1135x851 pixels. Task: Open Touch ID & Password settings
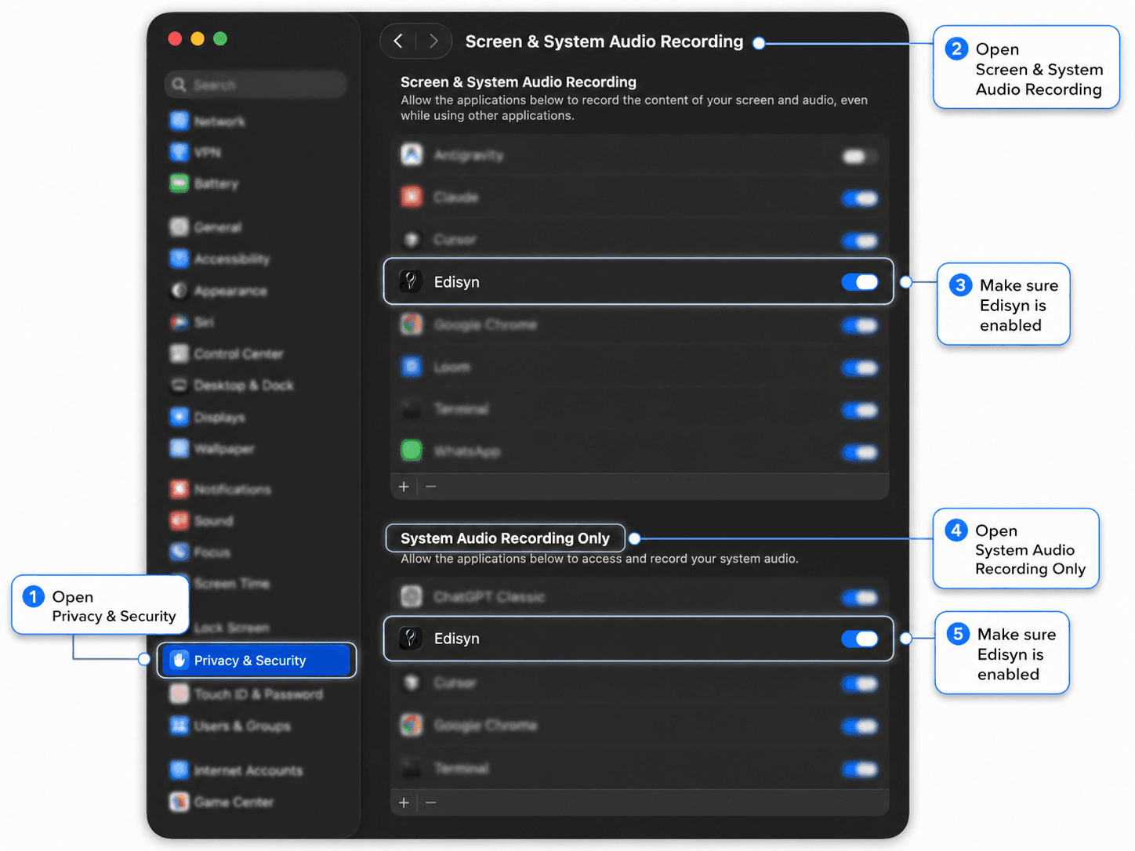click(x=246, y=694)
